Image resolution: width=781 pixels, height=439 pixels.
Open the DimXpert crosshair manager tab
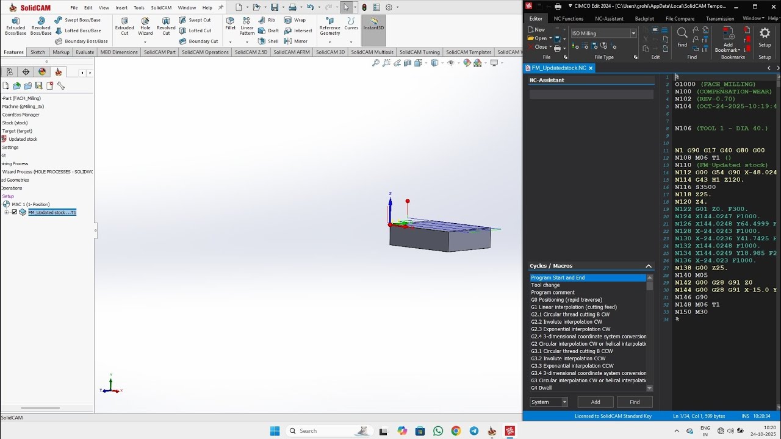[26, 72]
